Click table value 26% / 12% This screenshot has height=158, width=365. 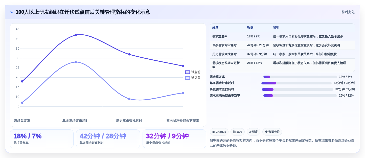(x=255, y=63)
